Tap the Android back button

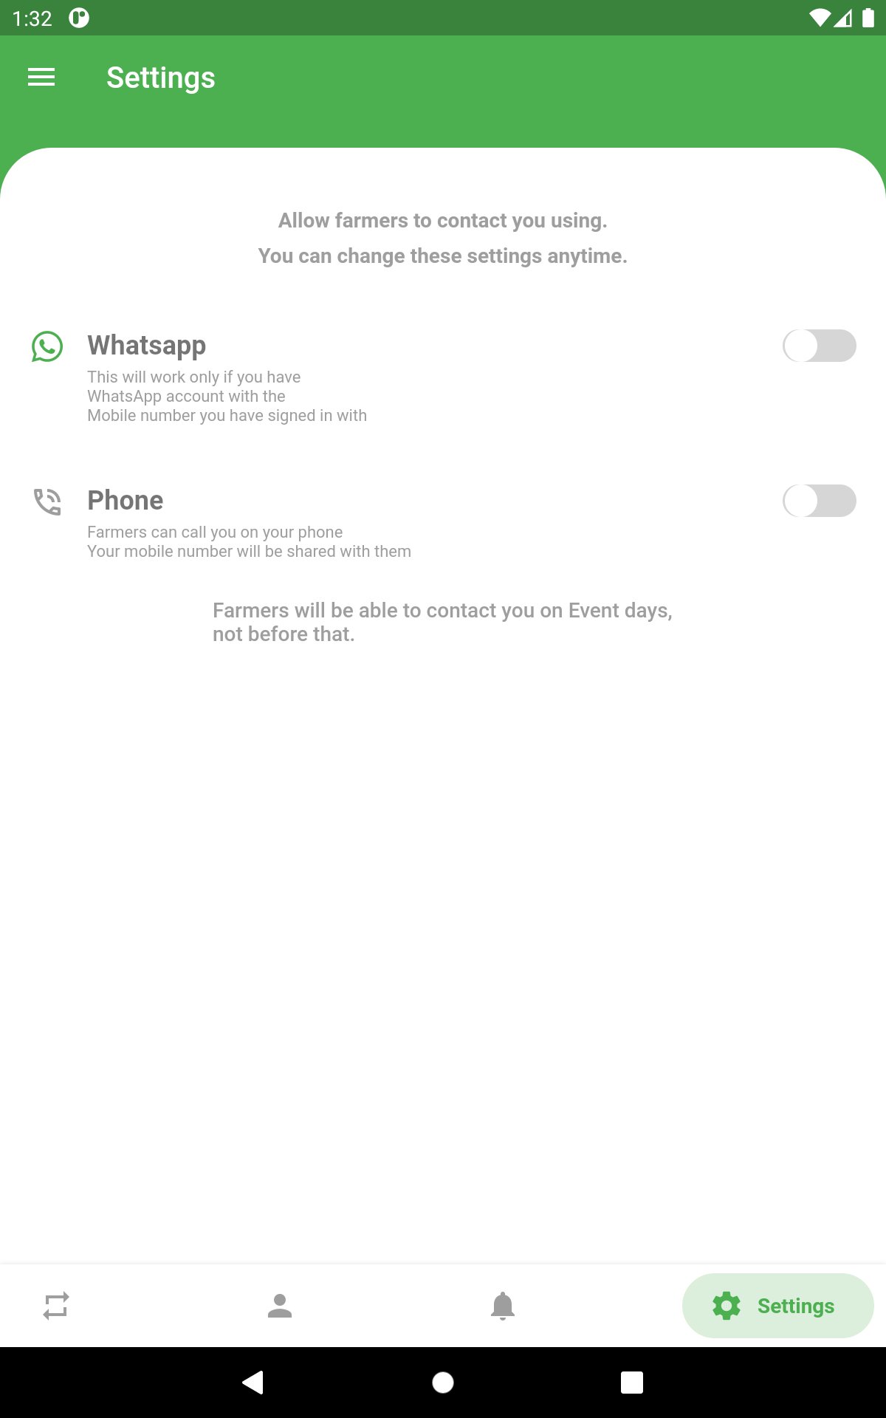253,1382
